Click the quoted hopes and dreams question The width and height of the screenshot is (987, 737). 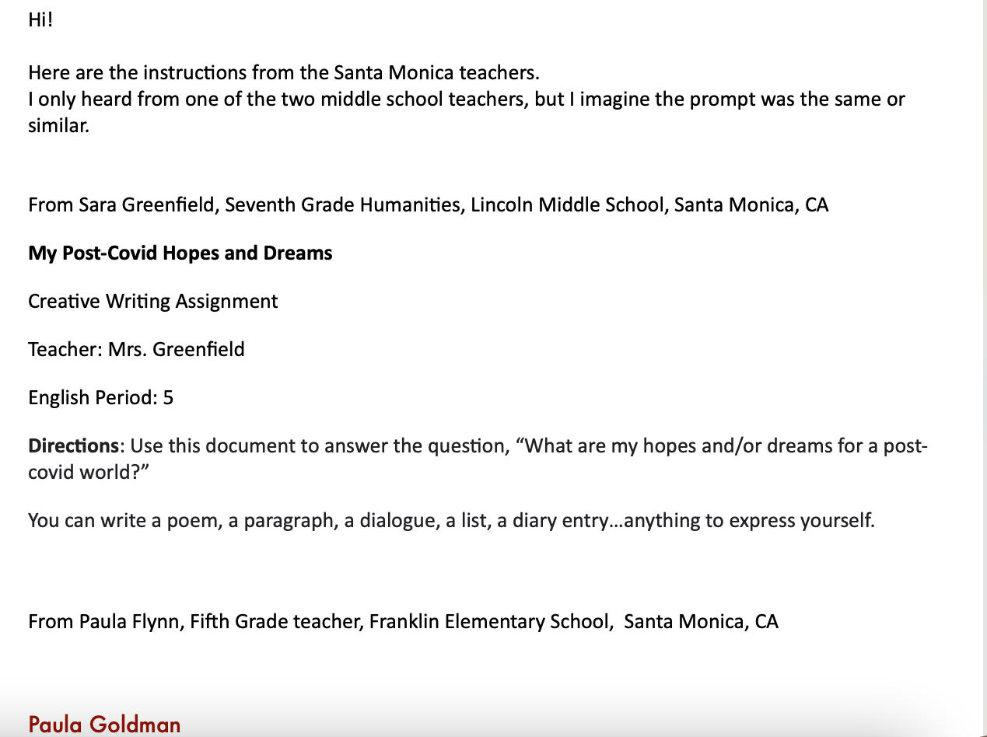(723, 446)
